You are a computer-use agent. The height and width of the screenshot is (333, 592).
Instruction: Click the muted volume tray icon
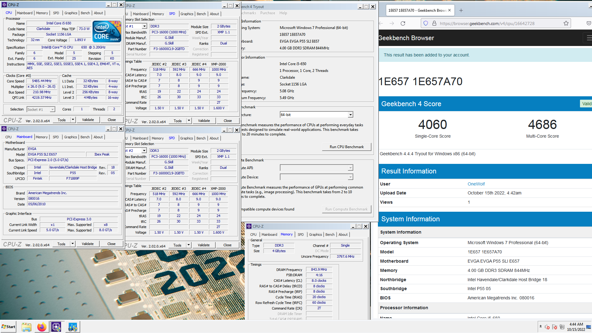[547, 327]
